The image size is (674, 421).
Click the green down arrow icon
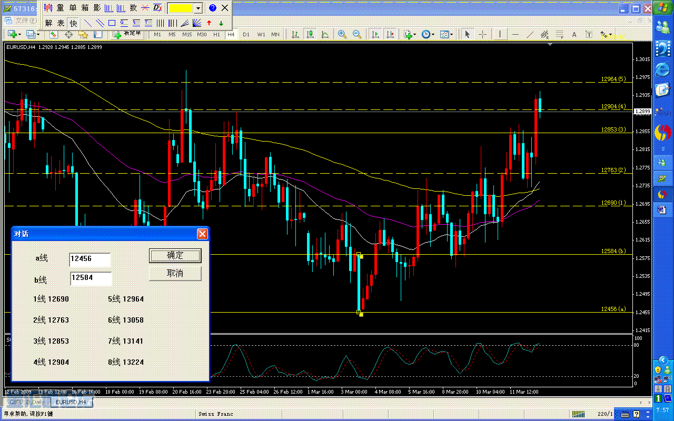(x=221, y=23)
